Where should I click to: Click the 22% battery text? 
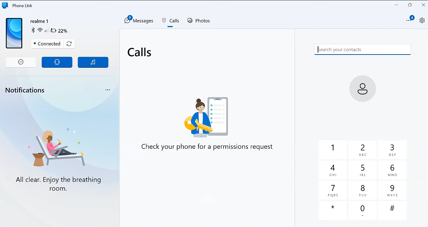[63, 31]
